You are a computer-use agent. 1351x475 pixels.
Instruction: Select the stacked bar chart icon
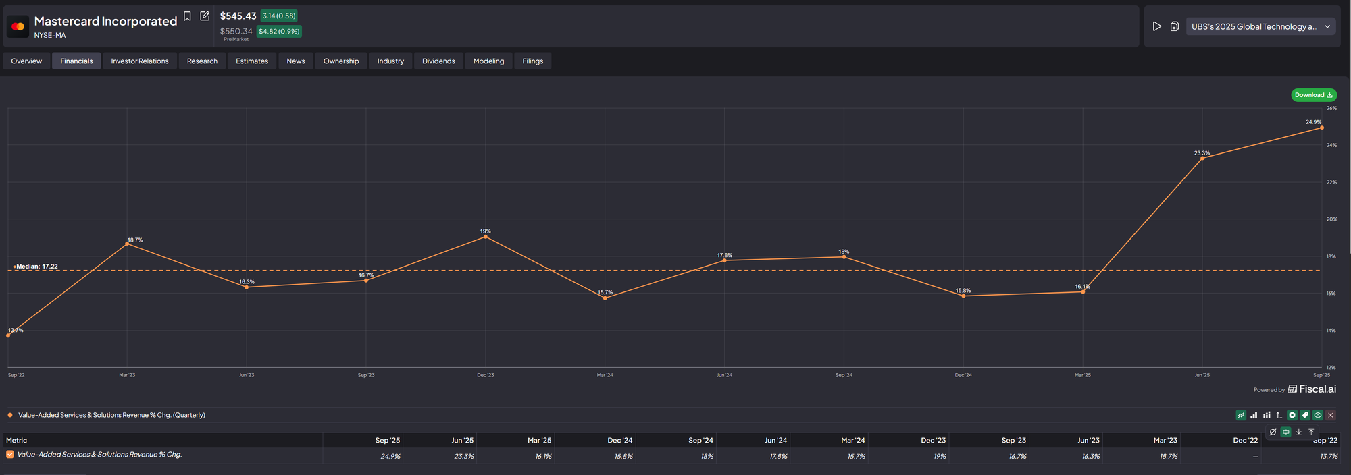1267,416
